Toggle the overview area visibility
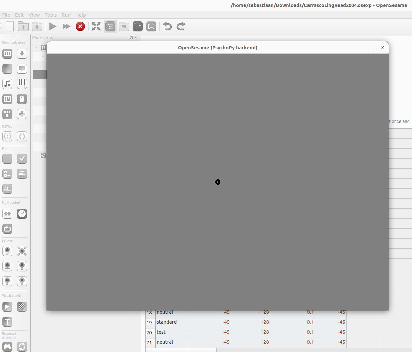The height and width of the screenshot is (352, 412). coord(110,26)
